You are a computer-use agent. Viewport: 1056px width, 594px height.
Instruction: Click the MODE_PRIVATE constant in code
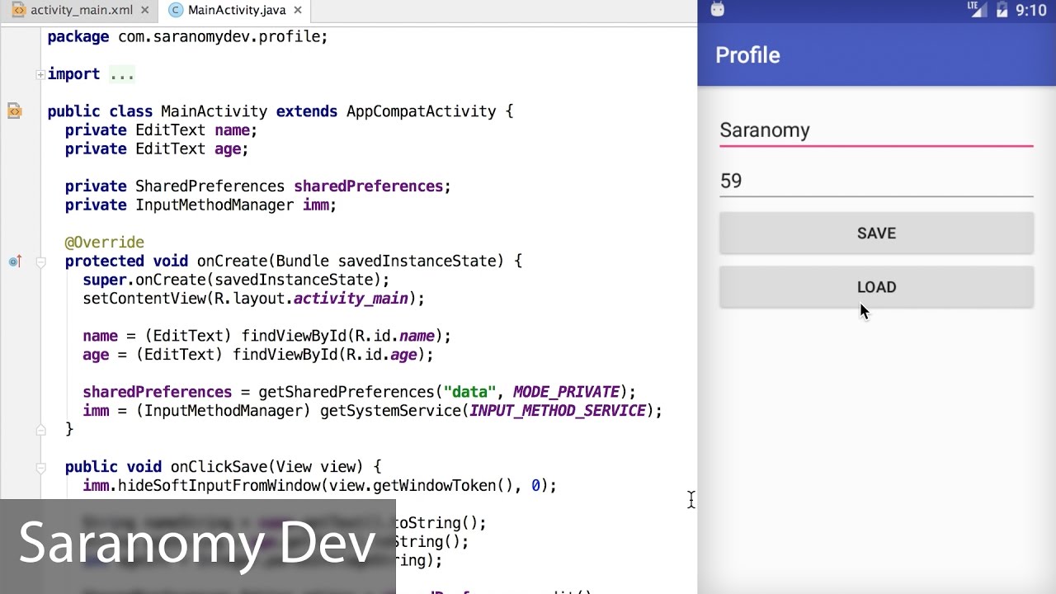pos(566,392)
